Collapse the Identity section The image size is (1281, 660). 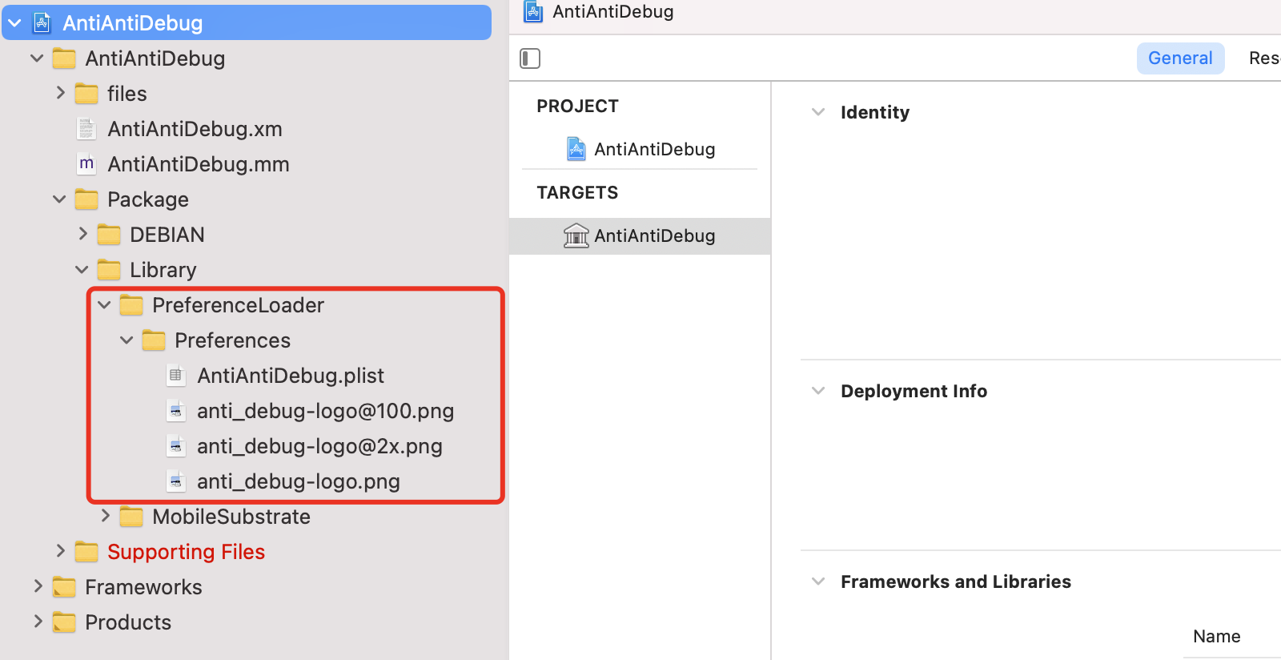coord(818,112)
